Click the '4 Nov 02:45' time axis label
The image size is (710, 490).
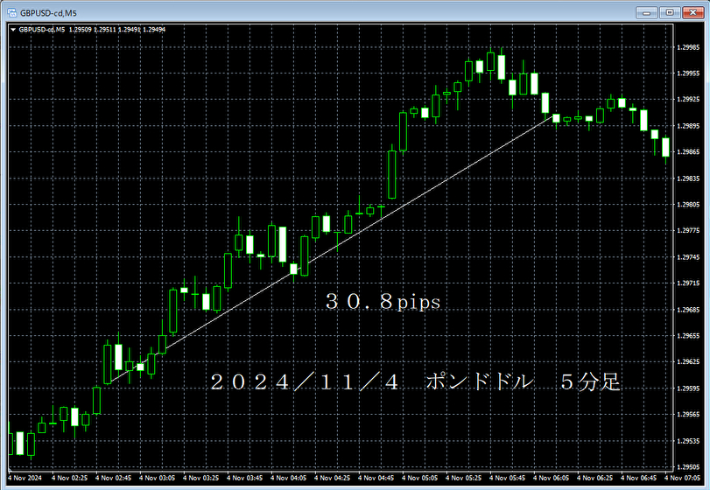[x=113, y=478]
